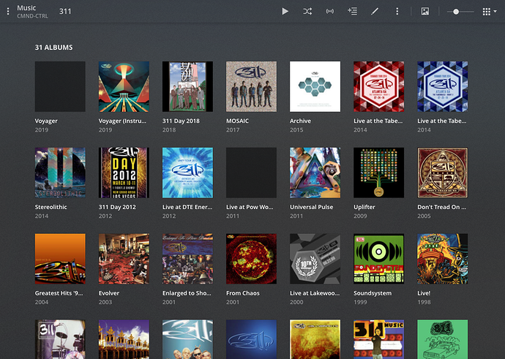The height and width of the screenshot is (359, 505).
Task: Click the Evolver album title text
Action: tap(109, 293)
